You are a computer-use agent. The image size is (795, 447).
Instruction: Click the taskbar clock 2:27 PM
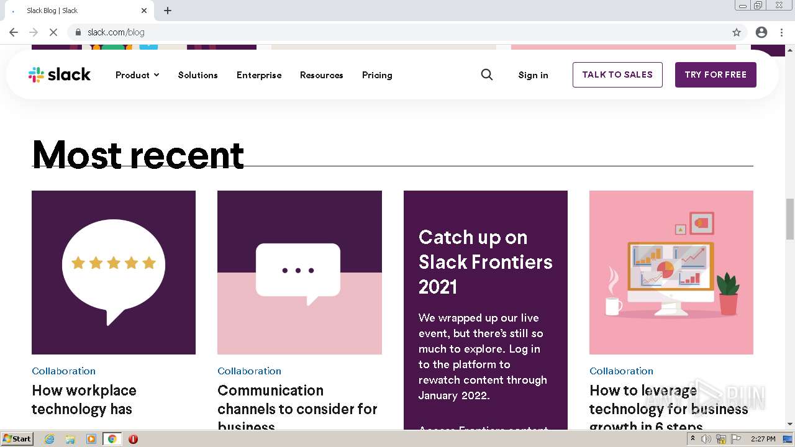763,439
